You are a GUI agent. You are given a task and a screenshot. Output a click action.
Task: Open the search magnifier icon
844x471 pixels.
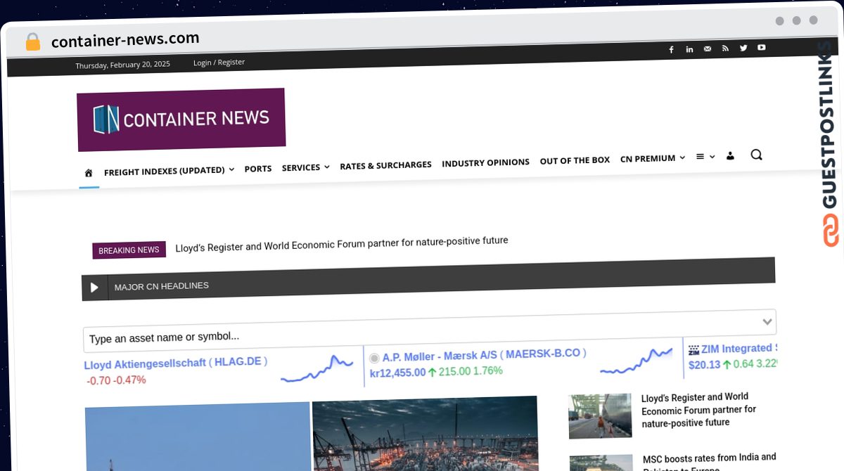click(756, 155)
